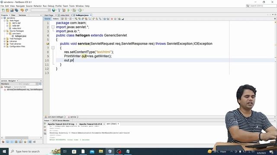This screenshot has height=155, width=277.
Task: Toggle Show Static Members filter in Navigator
Action: point(12,142)
